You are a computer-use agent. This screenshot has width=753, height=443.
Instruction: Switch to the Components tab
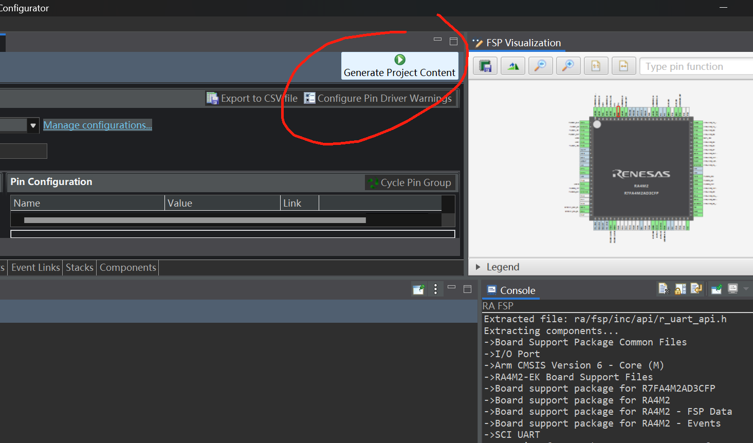click(128, 267)
